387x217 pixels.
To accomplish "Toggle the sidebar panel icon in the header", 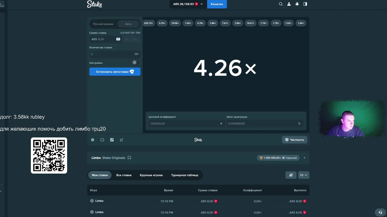I will (305, 4).
